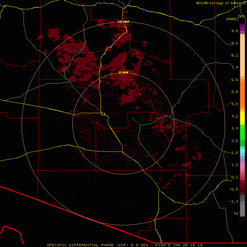Click the 7.4 value on color scale
247x247 pixels.
click(235, 68)
